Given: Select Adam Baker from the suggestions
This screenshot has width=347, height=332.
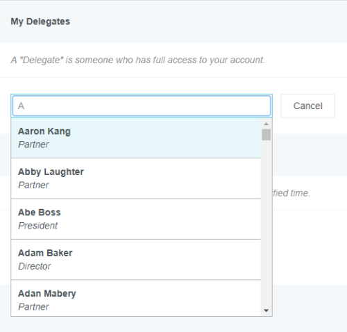Looking at the screenshot, I should (136, 259).
